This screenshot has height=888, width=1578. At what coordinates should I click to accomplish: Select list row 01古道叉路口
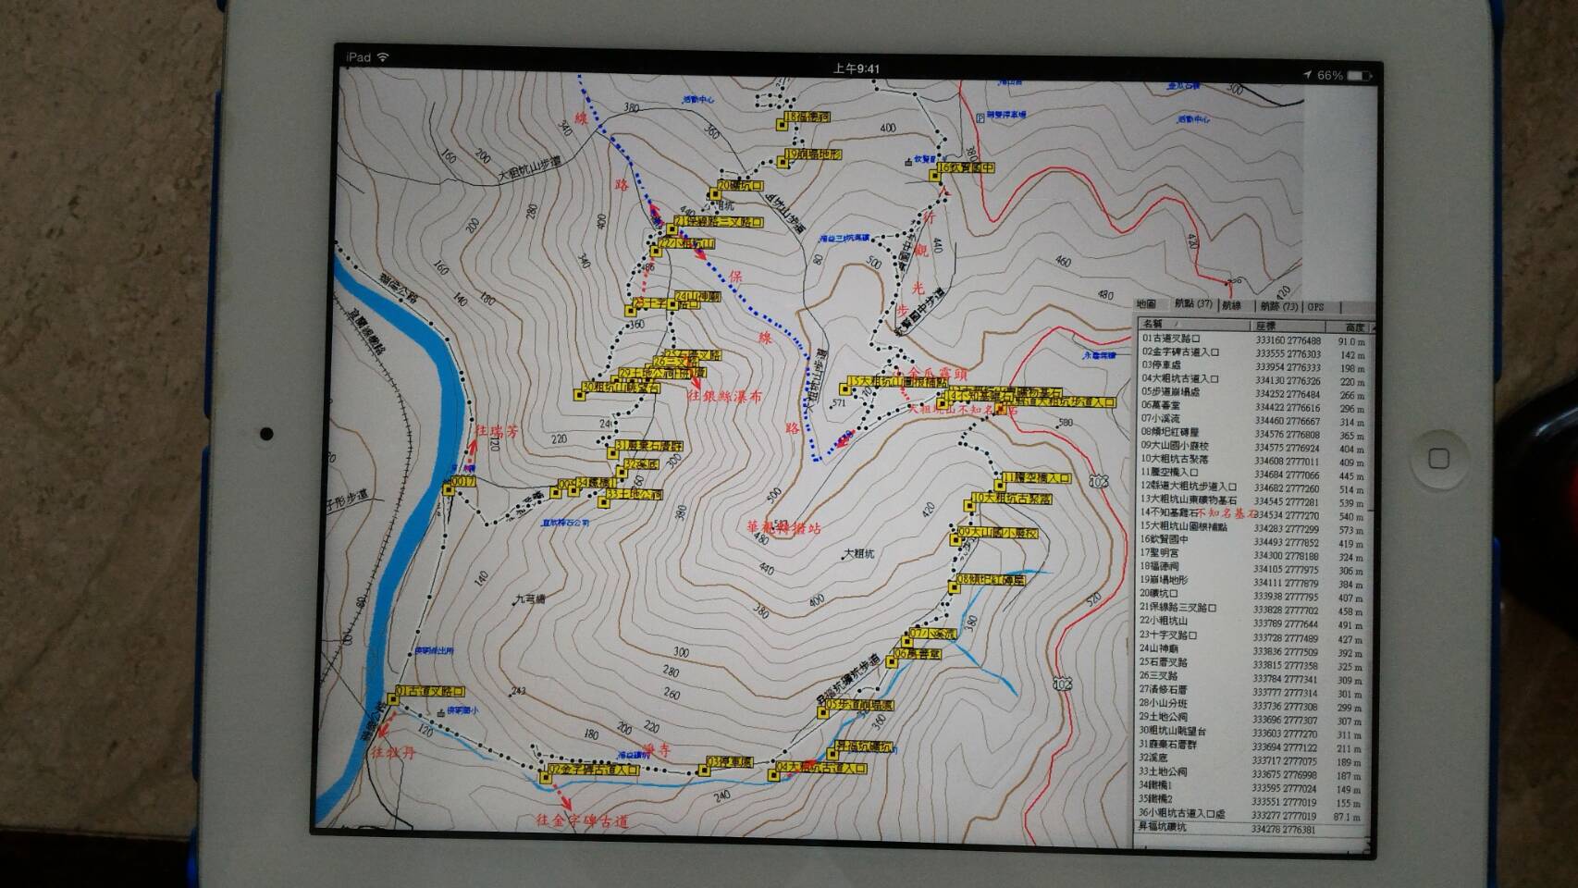[x=1253, y=340]
